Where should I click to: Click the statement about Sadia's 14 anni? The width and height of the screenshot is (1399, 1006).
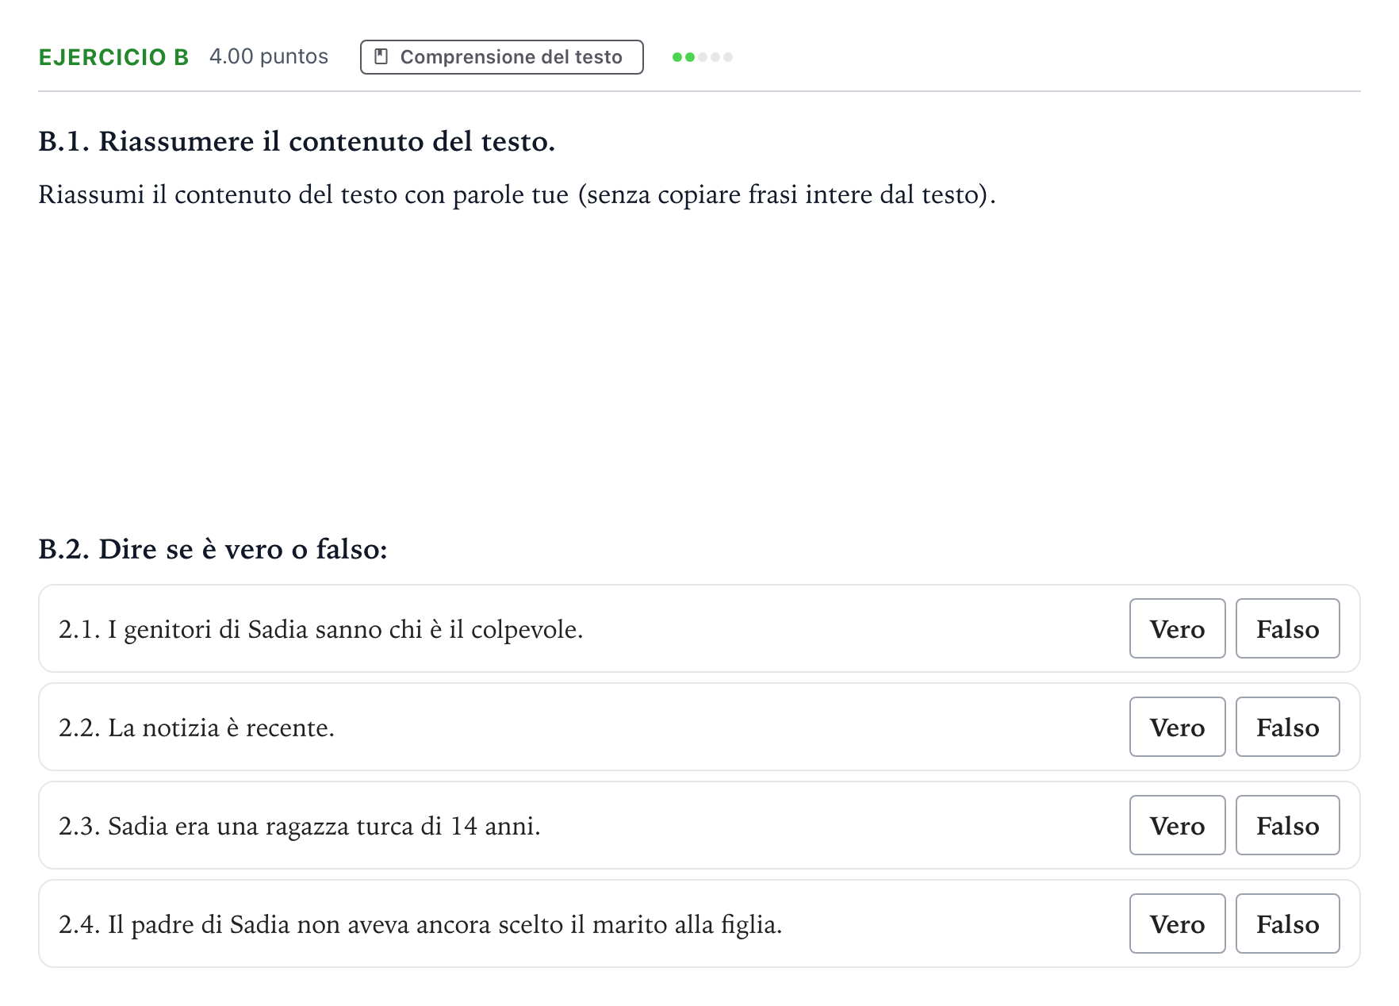299,826
